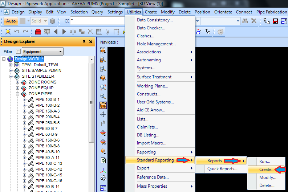
Task: Click the get work document-copy icon
Action: point(266,21)
